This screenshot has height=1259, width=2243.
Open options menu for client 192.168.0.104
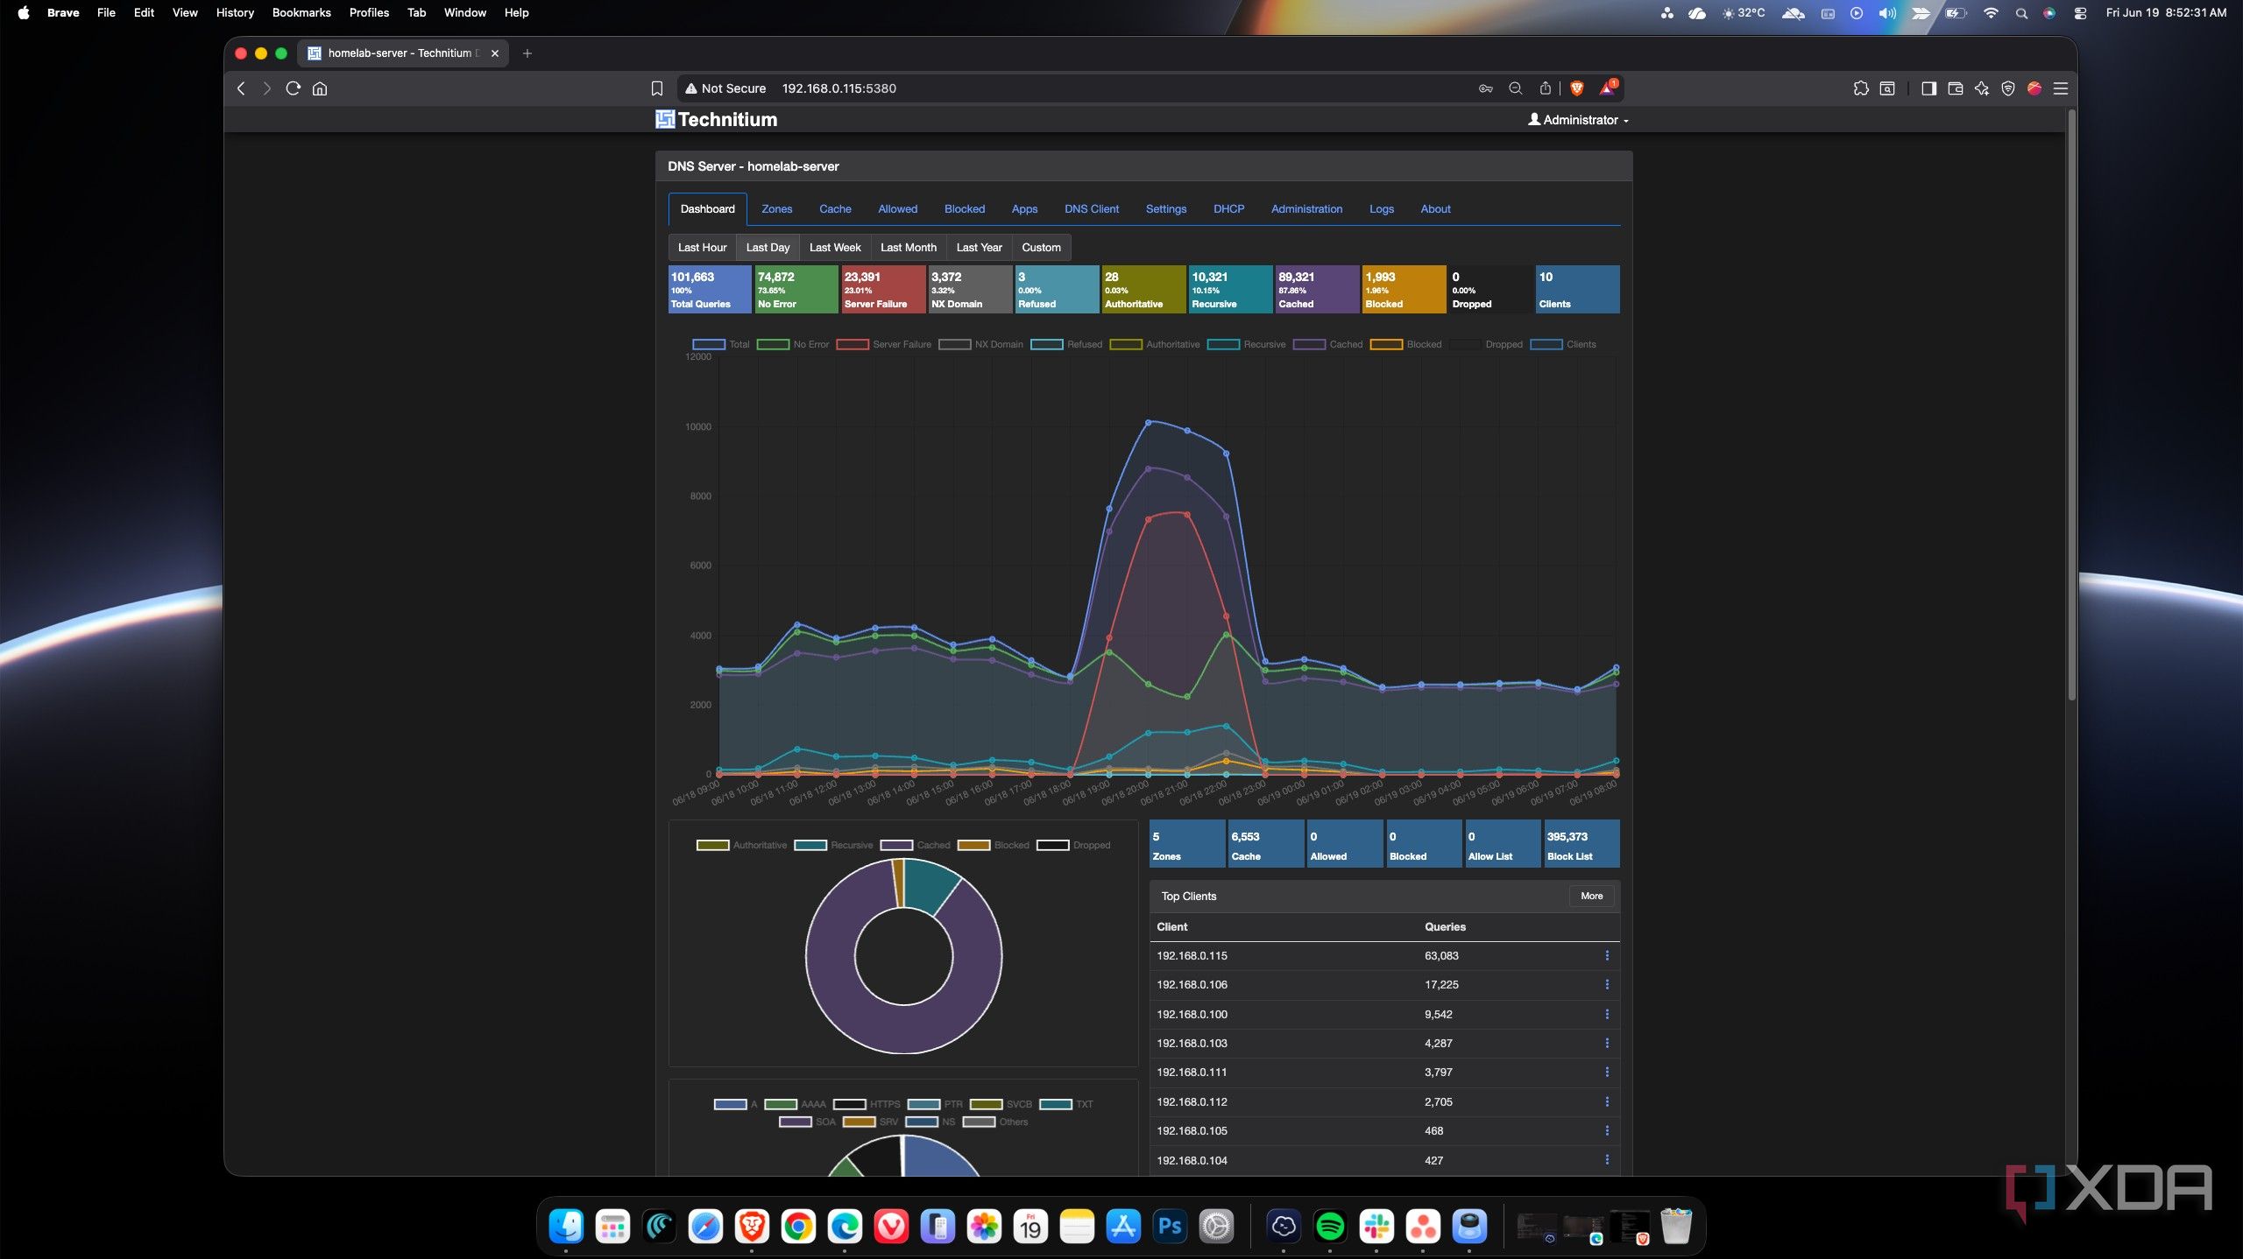[1607, 1160]
